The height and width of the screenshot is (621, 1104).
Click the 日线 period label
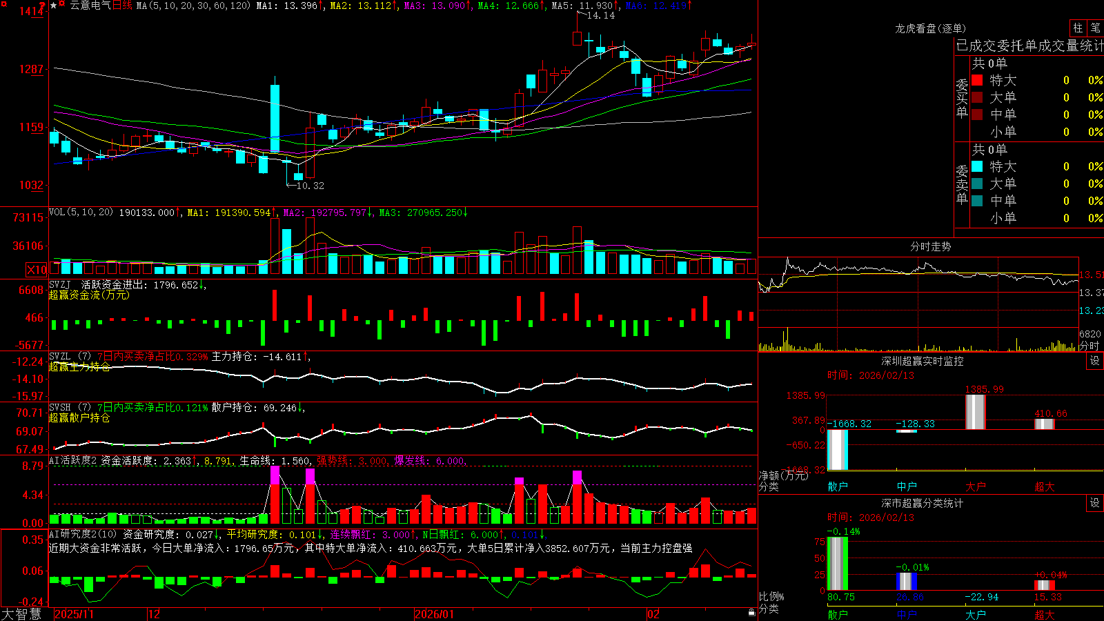pos(122,6)
